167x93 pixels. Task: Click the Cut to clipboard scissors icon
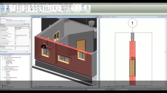click(x=16, y=6)
